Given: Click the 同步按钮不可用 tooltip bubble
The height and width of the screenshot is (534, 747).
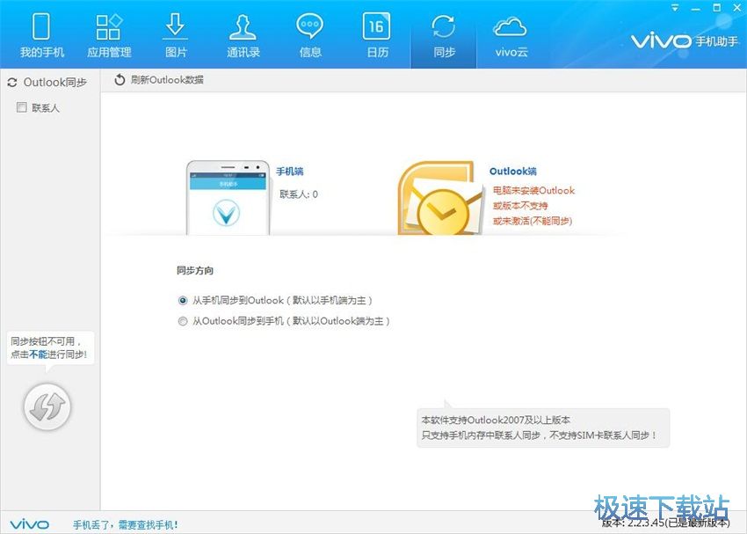Looking at the screenshot, I should tap(50, 348).
